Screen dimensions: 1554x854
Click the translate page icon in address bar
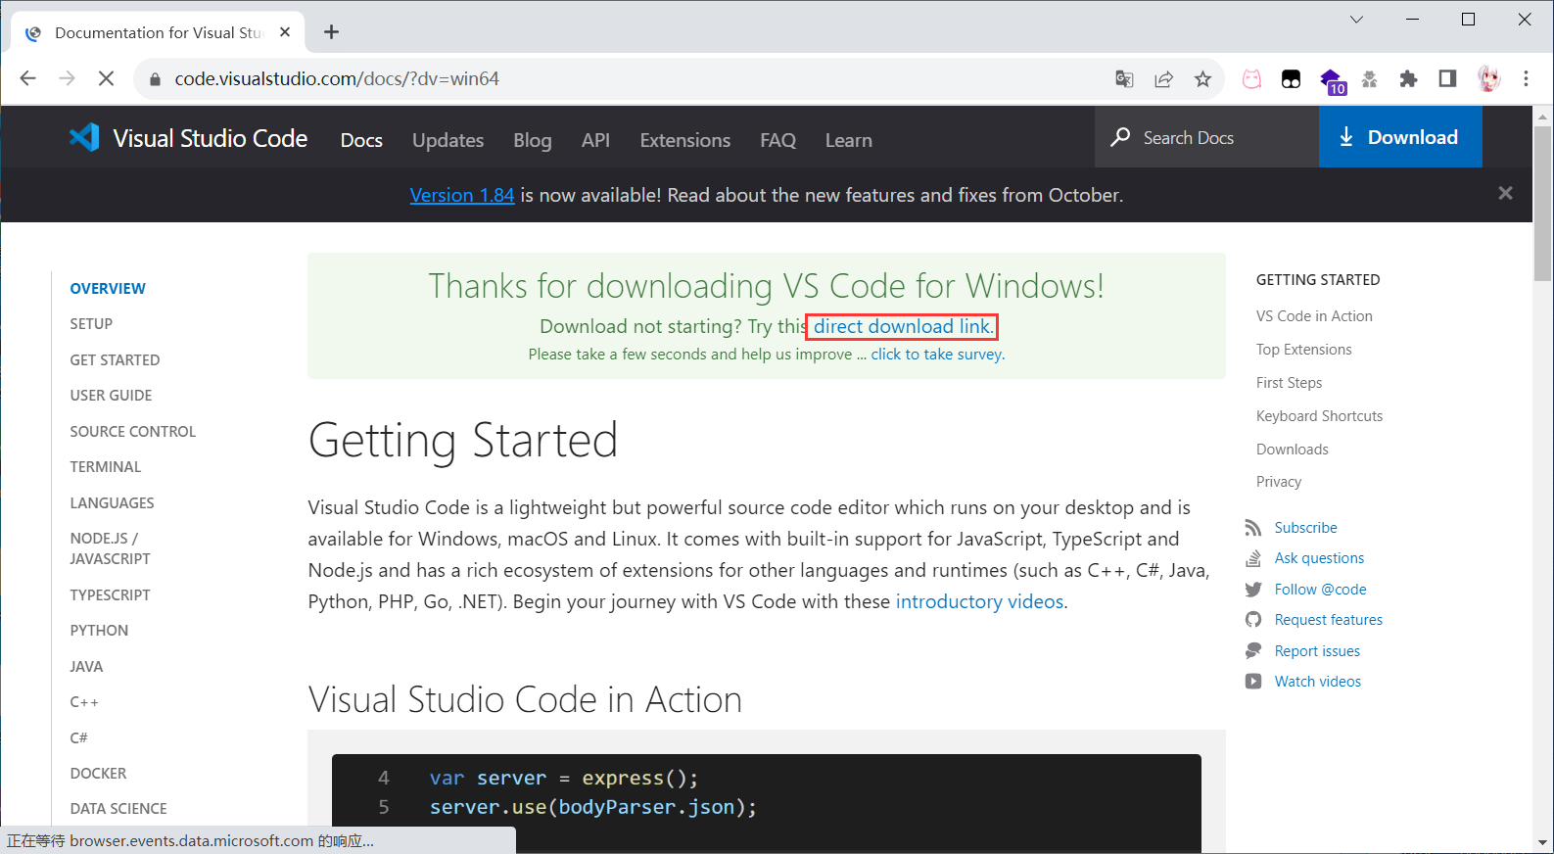1124,79
